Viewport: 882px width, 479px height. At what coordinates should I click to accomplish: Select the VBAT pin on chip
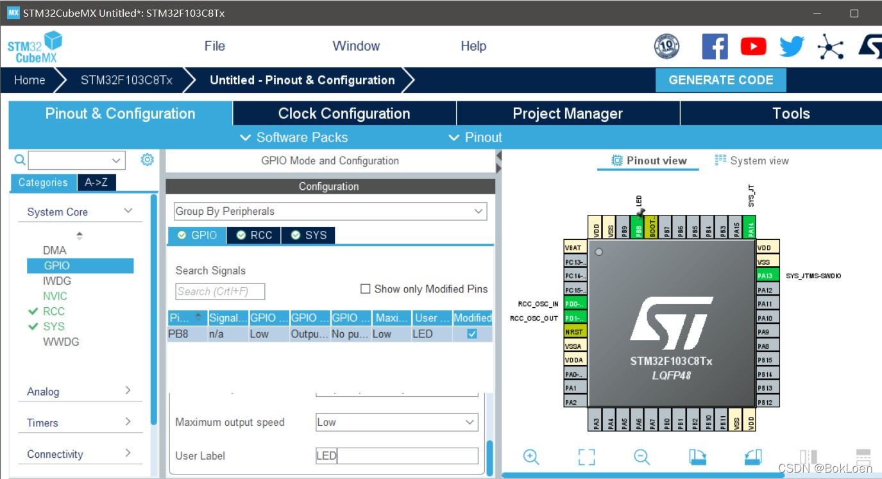pyautogui.click(x=575, y=248)
